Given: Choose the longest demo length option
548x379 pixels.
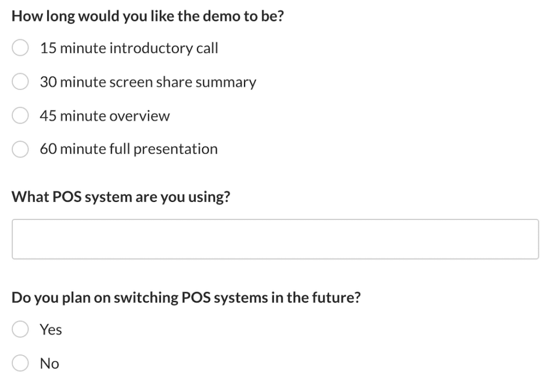Looking at the screenshot, I should (20, 149).
